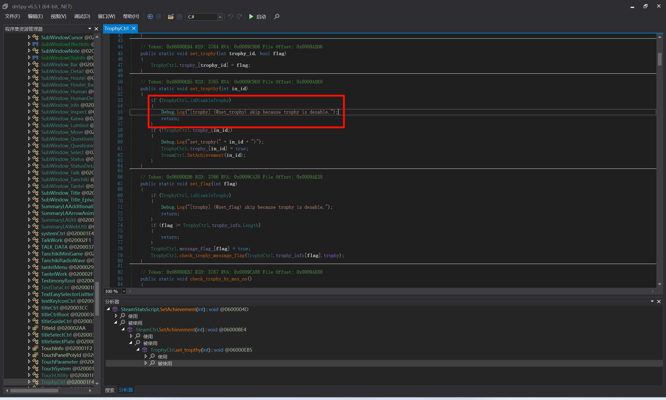Expand the SubWindow_Title class node
Image resolution: width=666 pixels, height=400 pixels.
(x=29, y=193)
